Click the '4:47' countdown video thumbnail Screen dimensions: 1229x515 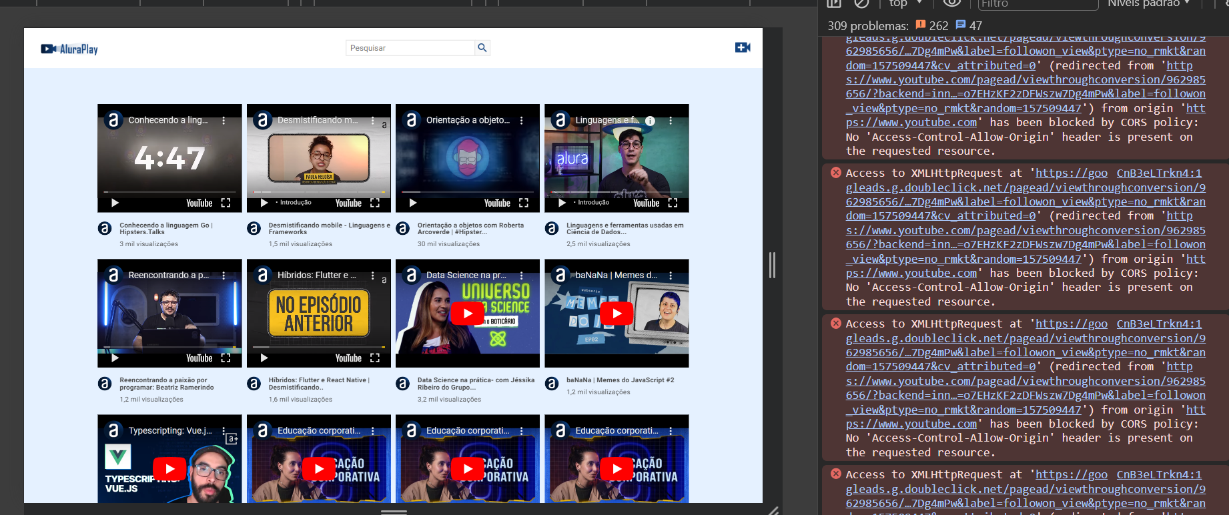click(x=169, y=157)
